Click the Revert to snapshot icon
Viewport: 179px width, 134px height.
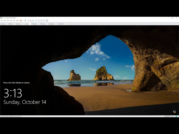[31, 20]
